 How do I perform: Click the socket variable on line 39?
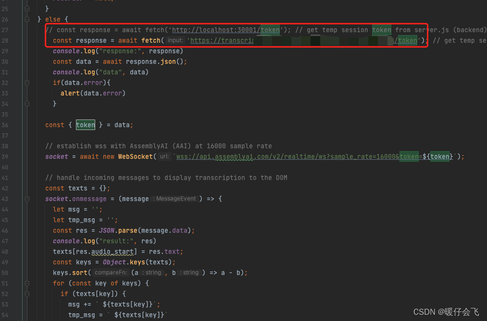(57, 157)
